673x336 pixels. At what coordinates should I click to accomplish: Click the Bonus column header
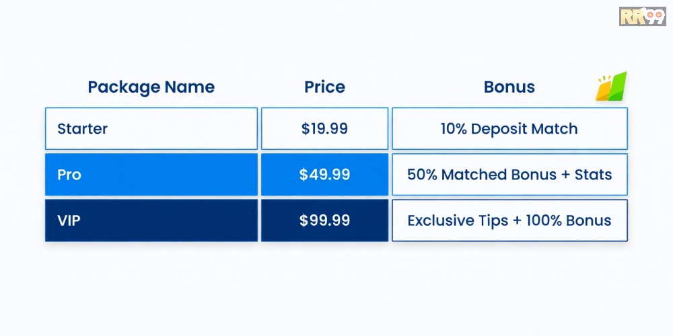pyautogui.click(x=509, y=87)
